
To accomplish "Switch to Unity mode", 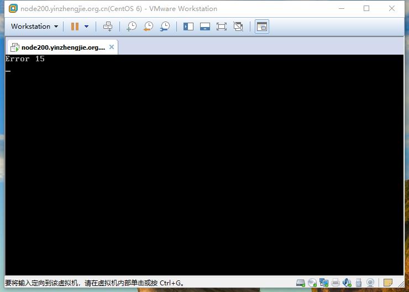I will click(x=238, y=26).
